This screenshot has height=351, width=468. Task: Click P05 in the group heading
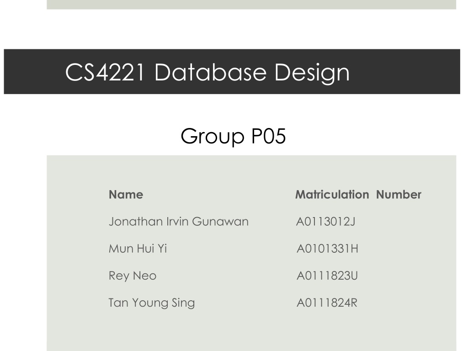pos(269,136)
